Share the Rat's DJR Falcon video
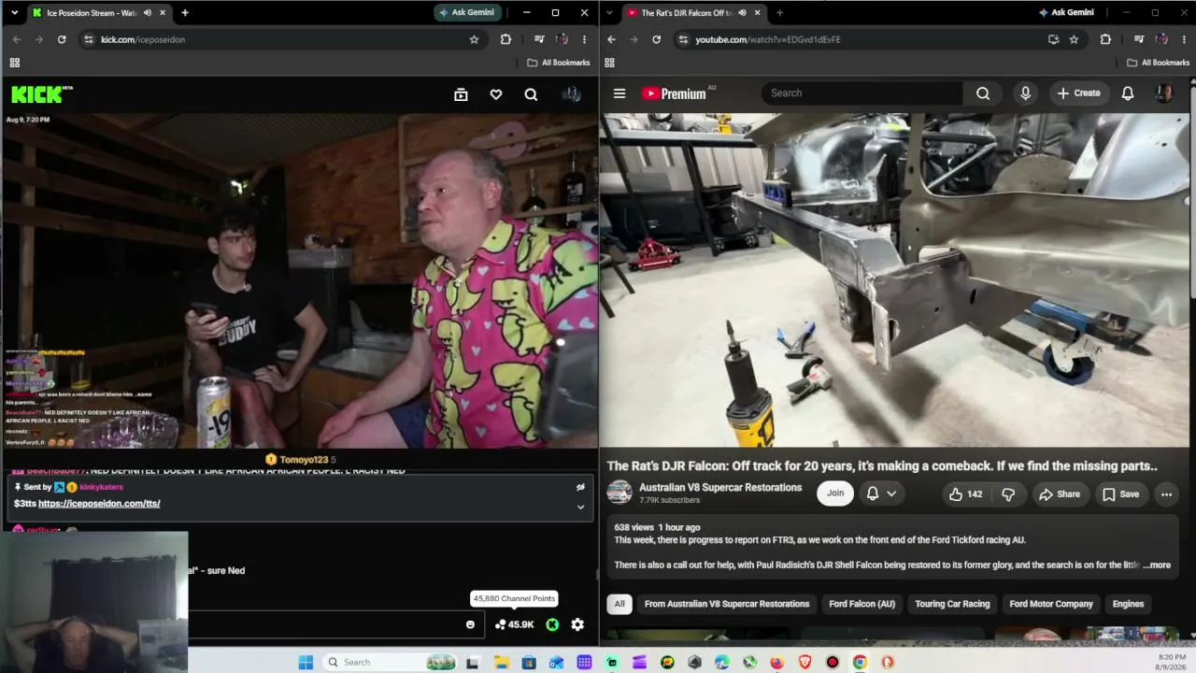The height and width of the screenshot is (673, 1196). click(1060, 494)
